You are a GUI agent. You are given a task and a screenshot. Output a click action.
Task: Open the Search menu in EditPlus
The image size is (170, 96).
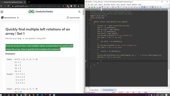tap(100, 5)
